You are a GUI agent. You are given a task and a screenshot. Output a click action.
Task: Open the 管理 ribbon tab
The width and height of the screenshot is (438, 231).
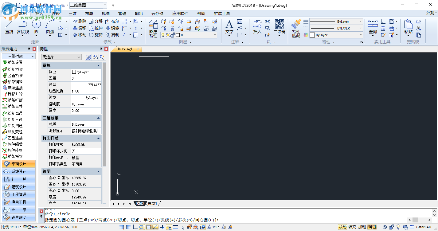[122, 14]
